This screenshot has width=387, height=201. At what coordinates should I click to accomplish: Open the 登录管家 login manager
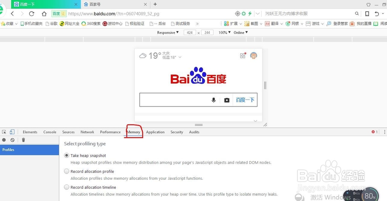pyautogui.click(x=337, y=24)
